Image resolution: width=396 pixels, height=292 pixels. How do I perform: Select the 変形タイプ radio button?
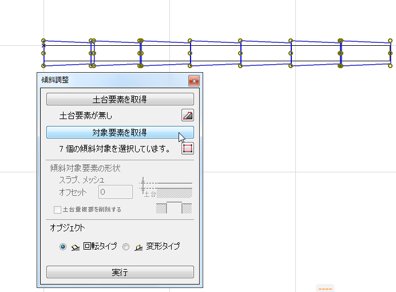[126, 247]
